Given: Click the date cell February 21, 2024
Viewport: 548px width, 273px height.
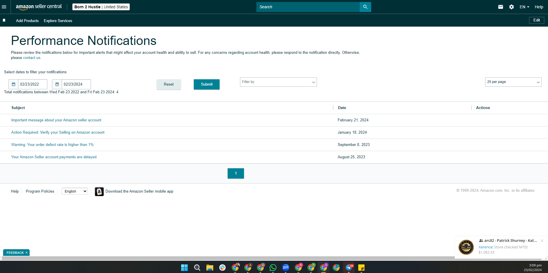Looking at the screenshot, I should pyautogui.click(x=353, y=120).
